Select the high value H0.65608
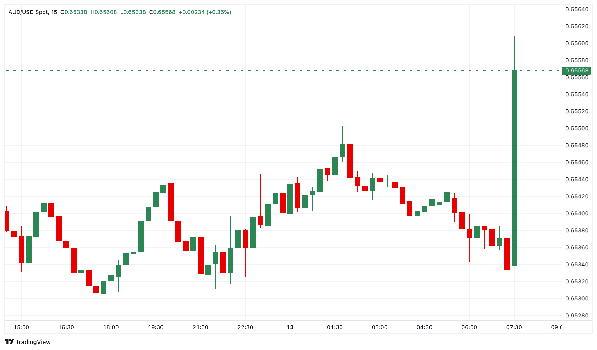This screenshot has height=350, width=597. pyautogui.click(x=104, y=12)
